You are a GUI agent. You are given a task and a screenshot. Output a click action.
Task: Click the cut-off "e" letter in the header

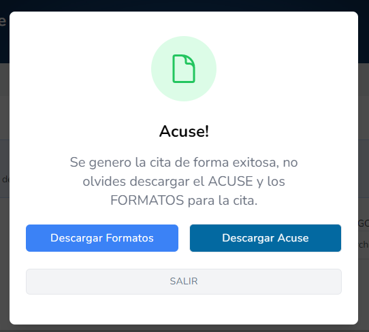3,20
